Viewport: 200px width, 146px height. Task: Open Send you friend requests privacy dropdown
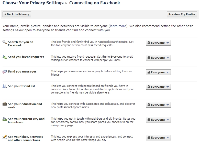(x=158, y=58)
